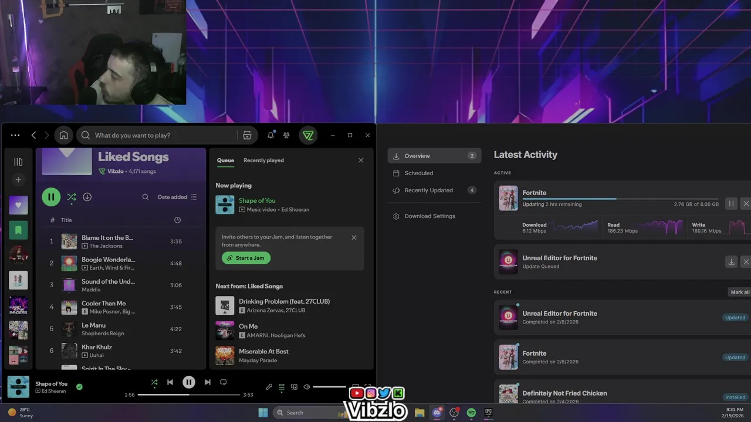
Task: Toggle shuffle in player bar
Action: coord(154,382)
